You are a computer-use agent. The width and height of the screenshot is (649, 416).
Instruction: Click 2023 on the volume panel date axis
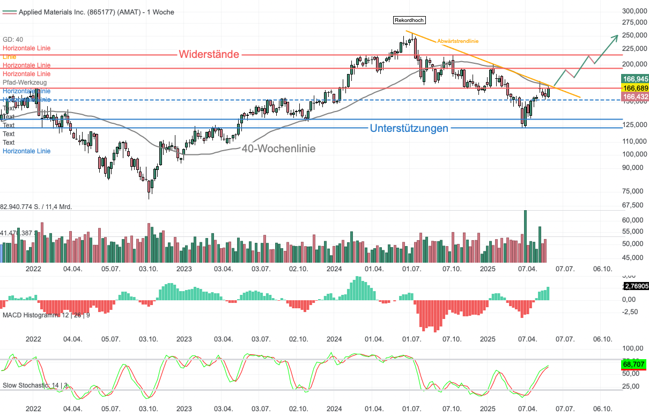(x=184, y=269)
